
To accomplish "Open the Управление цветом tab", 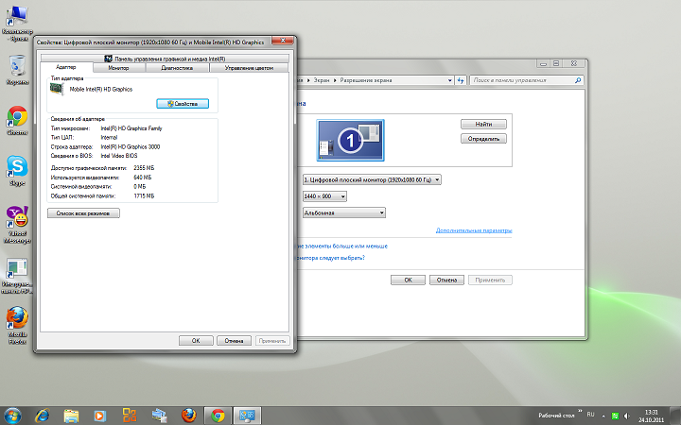I will pos(249,68).
